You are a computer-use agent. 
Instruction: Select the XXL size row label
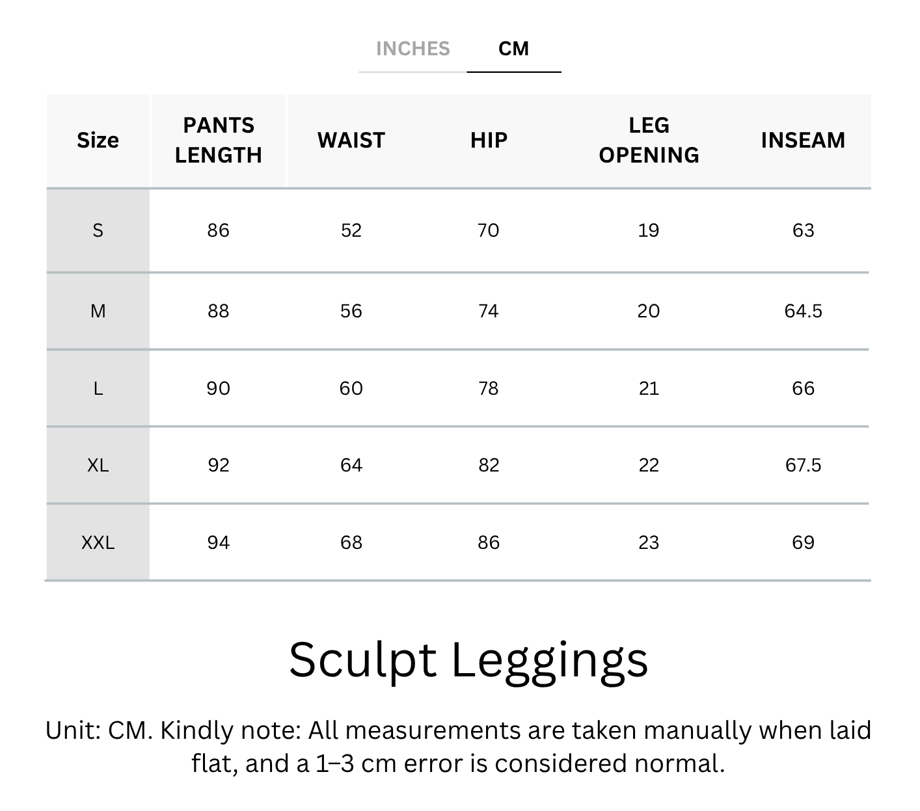pyautogui.click(x=98, y=542)
